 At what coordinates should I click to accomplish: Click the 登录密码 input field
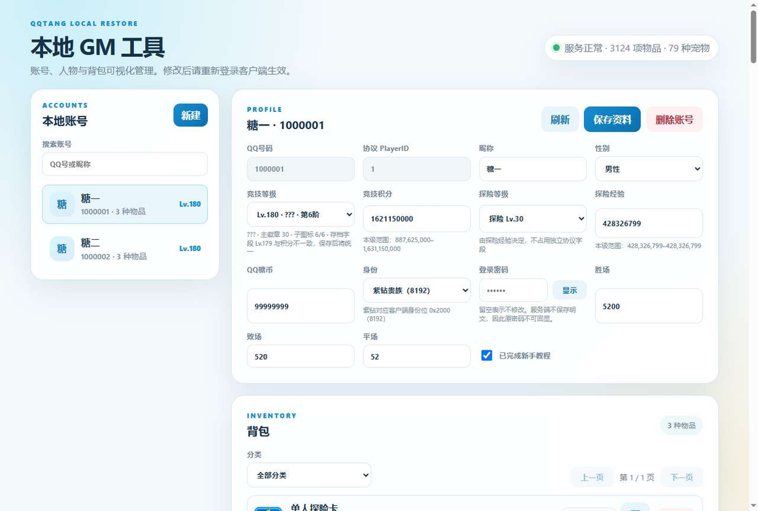pyautogui.click(x=513, y=290)
